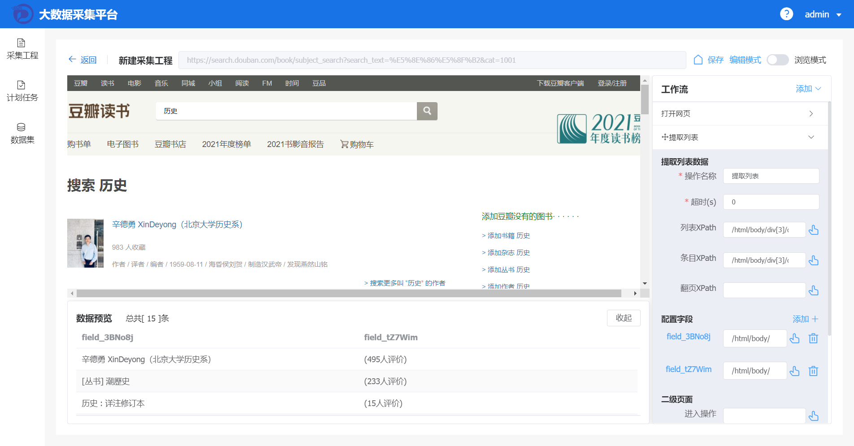The width and height of the screenshot is (854, 446).
Task: Focus the 列表XPath input field
Action: (764, 230)
